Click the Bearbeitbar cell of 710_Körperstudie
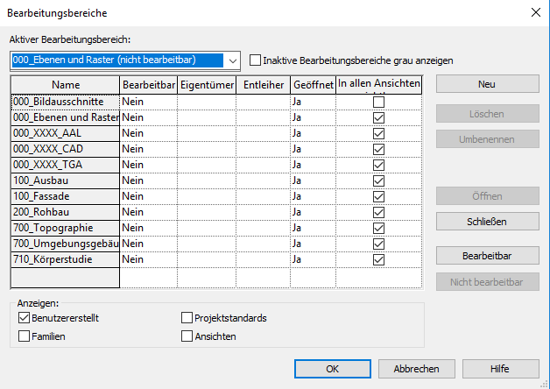 (148, 260)
